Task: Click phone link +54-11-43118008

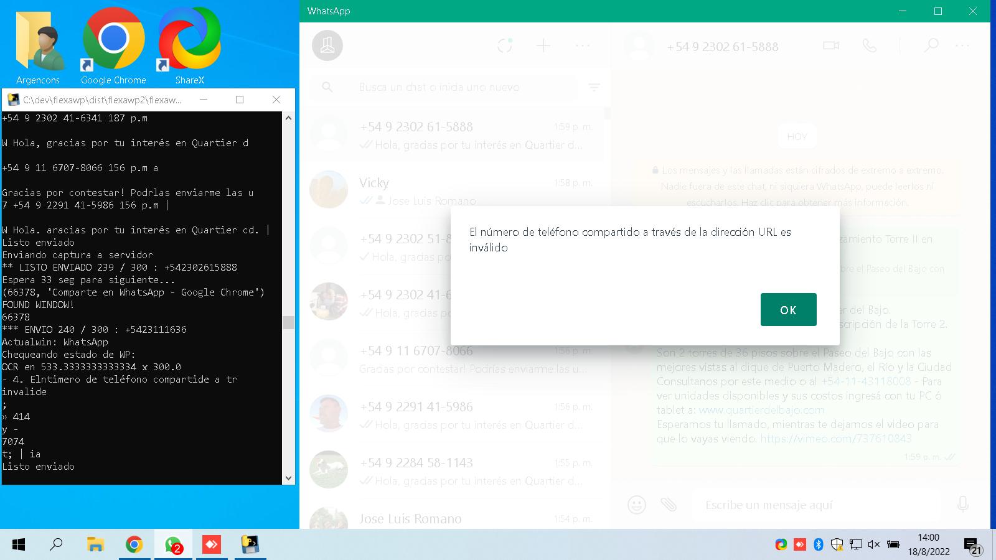Action: tap(866, 381)
